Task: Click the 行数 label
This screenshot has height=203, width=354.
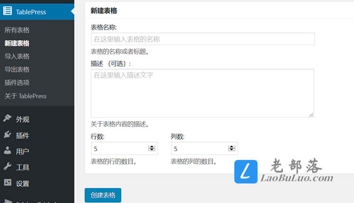Action: [97, 137]
